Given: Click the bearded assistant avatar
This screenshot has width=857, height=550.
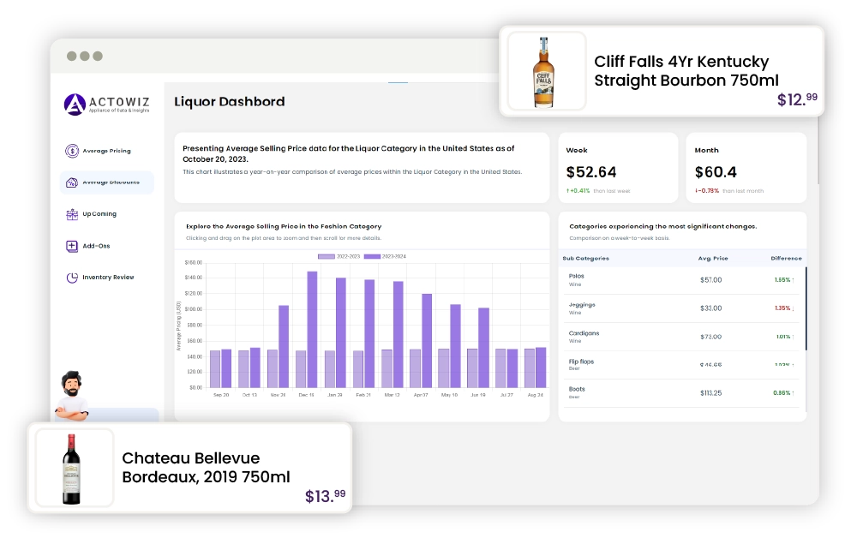Looking at the screenshot, I should tap(72, 396).
